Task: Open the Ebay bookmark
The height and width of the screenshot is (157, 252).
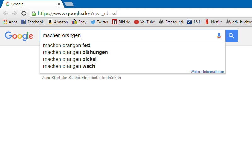Action: pos(79,22)
